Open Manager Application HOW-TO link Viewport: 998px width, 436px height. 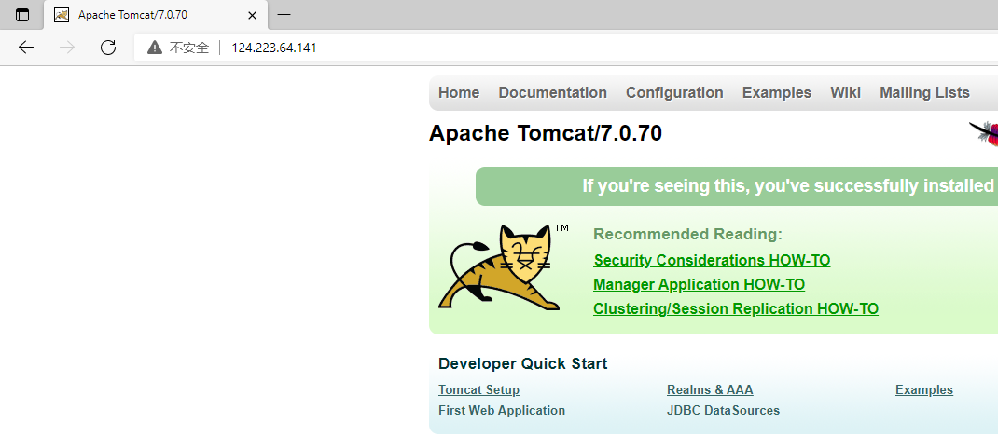click(x=699, y=285)
